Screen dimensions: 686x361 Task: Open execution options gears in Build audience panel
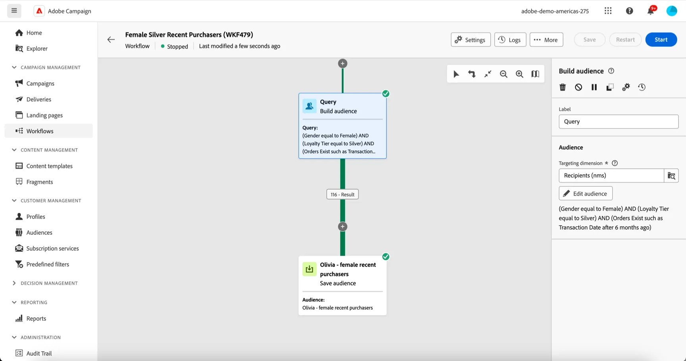(x=626, y=87)
